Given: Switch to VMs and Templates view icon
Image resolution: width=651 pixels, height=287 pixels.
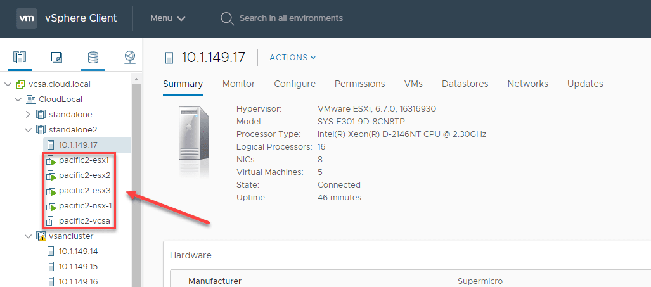Looking at the screenshot, I should [x=56, y=58].
